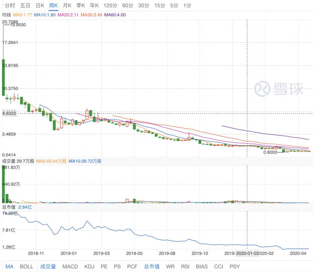Enable the BIAS indicator
Screen dimensions: 313x272
coord(201,267)
